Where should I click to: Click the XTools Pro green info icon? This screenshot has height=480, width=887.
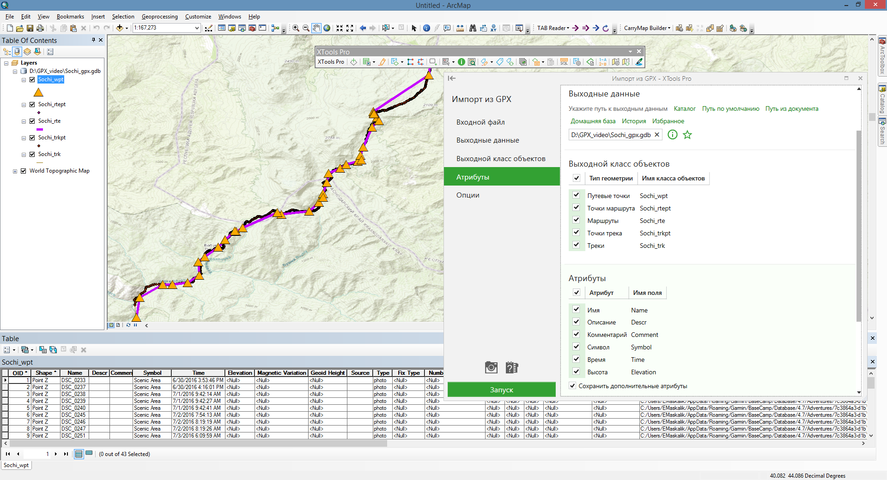462,62
